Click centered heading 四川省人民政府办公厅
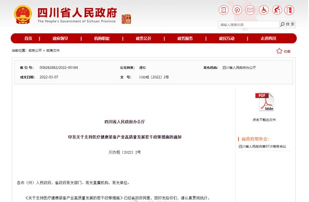This screenshot has width=309, height=202. [x=125, y=122]
